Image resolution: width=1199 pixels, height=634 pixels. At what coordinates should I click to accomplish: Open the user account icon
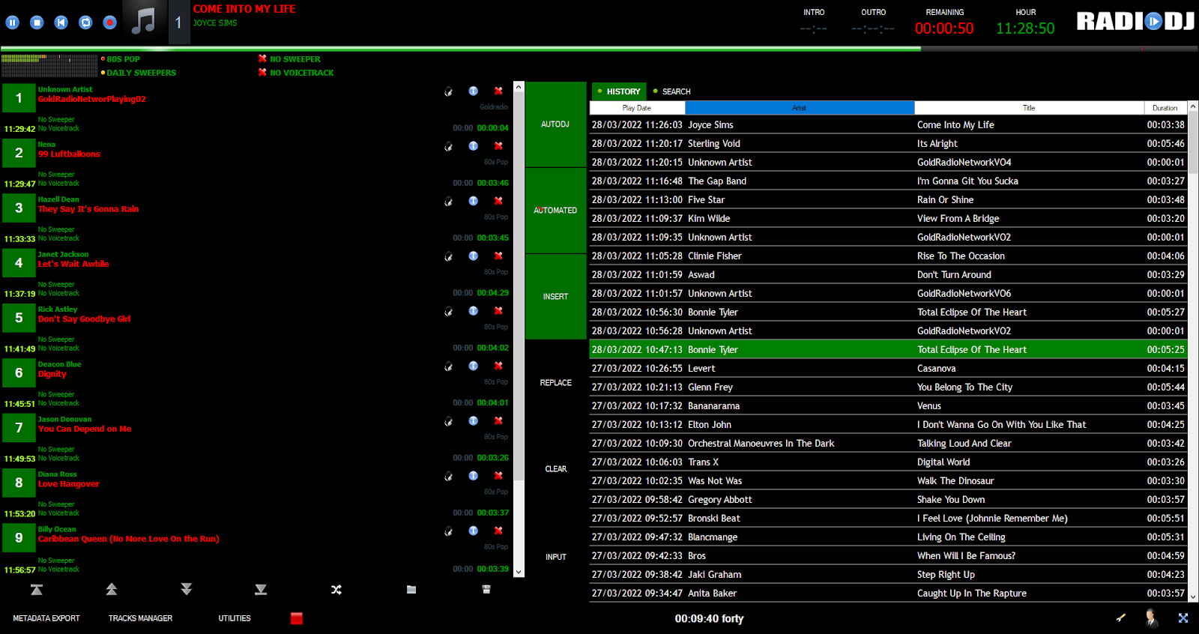[x=1152, y=618]
